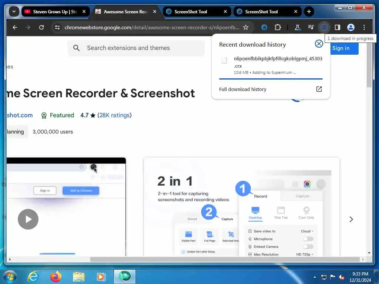Open the browser three-dot menu
This screenshot has height=284, width=379.
tap(364, 27)
